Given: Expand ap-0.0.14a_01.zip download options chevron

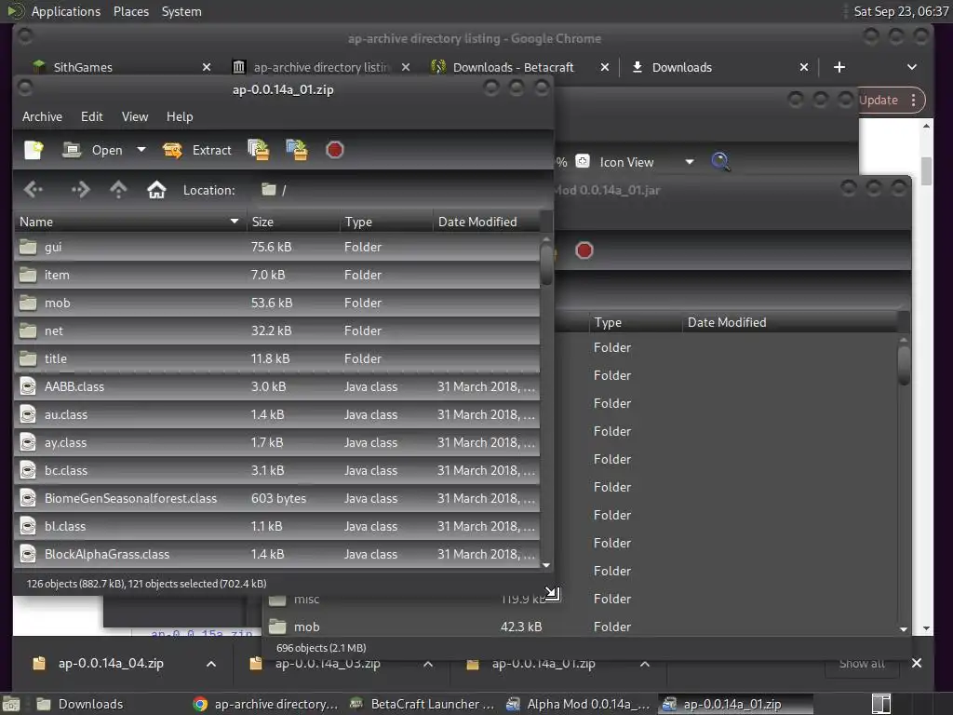Looking at the screenshot, I should pos(645,664).
